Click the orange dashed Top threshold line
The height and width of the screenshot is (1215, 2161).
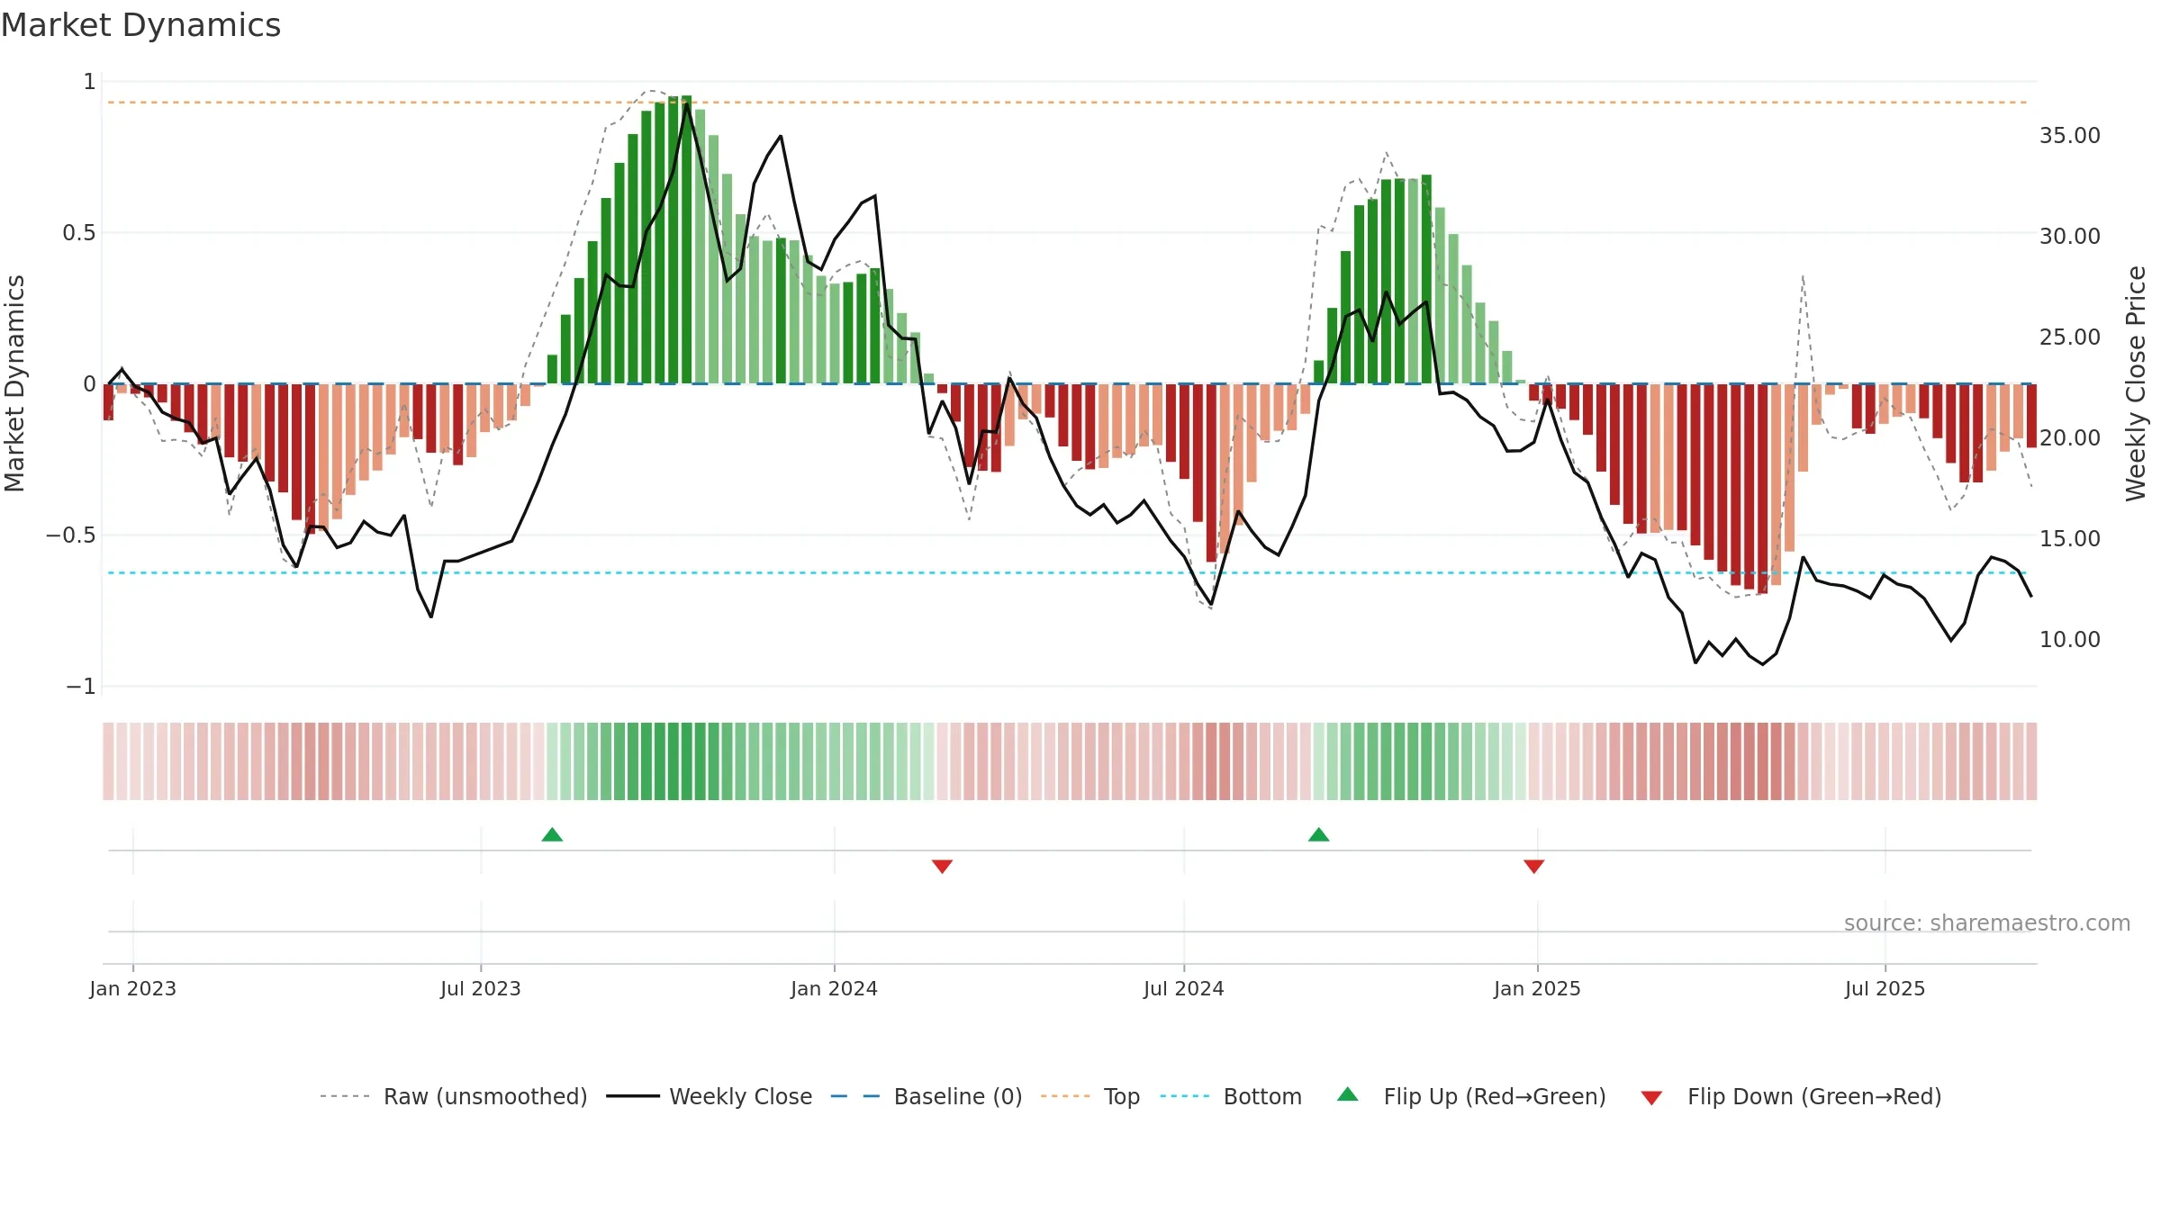click(1068, 103)
